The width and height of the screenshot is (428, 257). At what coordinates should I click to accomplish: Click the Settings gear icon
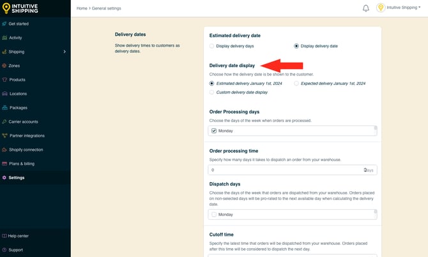coord(4,178)
